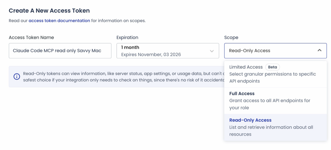Screen dimensions: 331x150
Task: Select the Limited Access scope option
Action: pyautogui.click(x=276, y=74)
